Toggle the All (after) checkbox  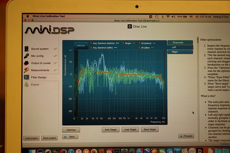click(139, 48)
